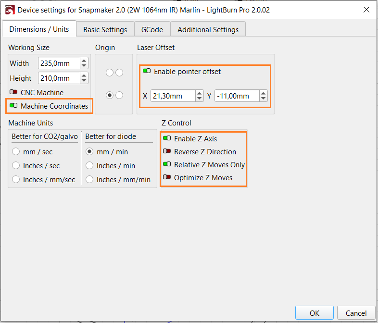Increase the Height value with up arrow

tap(84, 75)
